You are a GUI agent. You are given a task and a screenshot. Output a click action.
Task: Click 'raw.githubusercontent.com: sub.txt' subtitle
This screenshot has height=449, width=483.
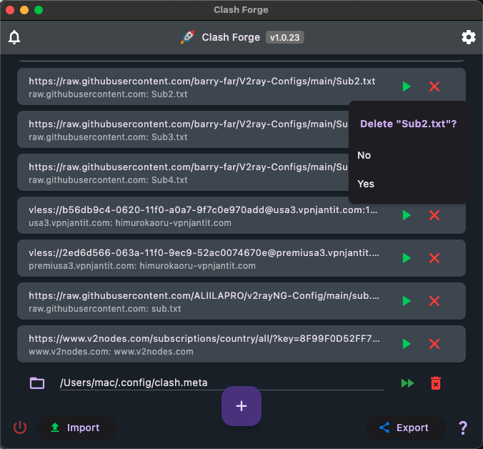point(105,308)
